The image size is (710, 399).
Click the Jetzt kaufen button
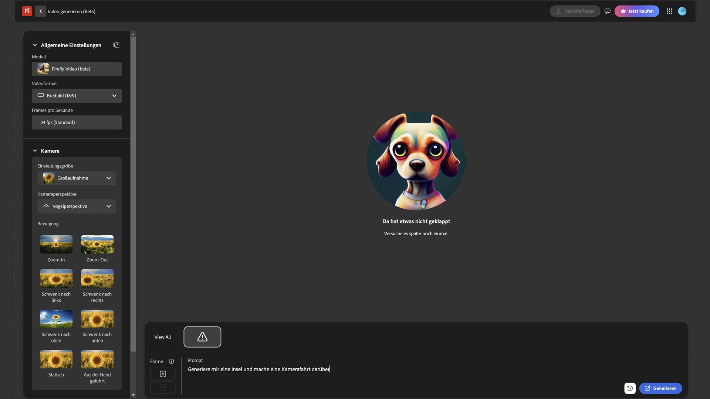point(637,11)
